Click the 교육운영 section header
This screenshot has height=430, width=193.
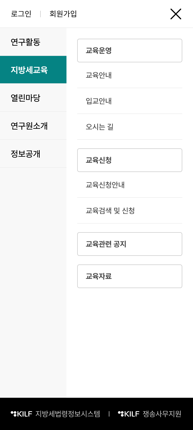(x=130, y=51)
